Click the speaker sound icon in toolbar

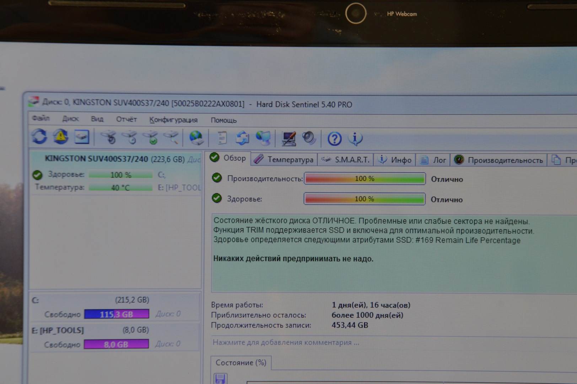point(309,138)
